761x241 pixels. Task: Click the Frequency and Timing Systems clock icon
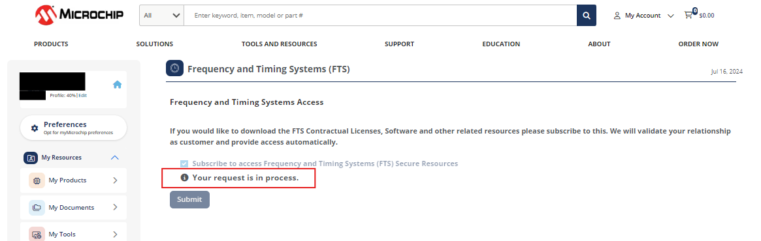tap(174, 68)
